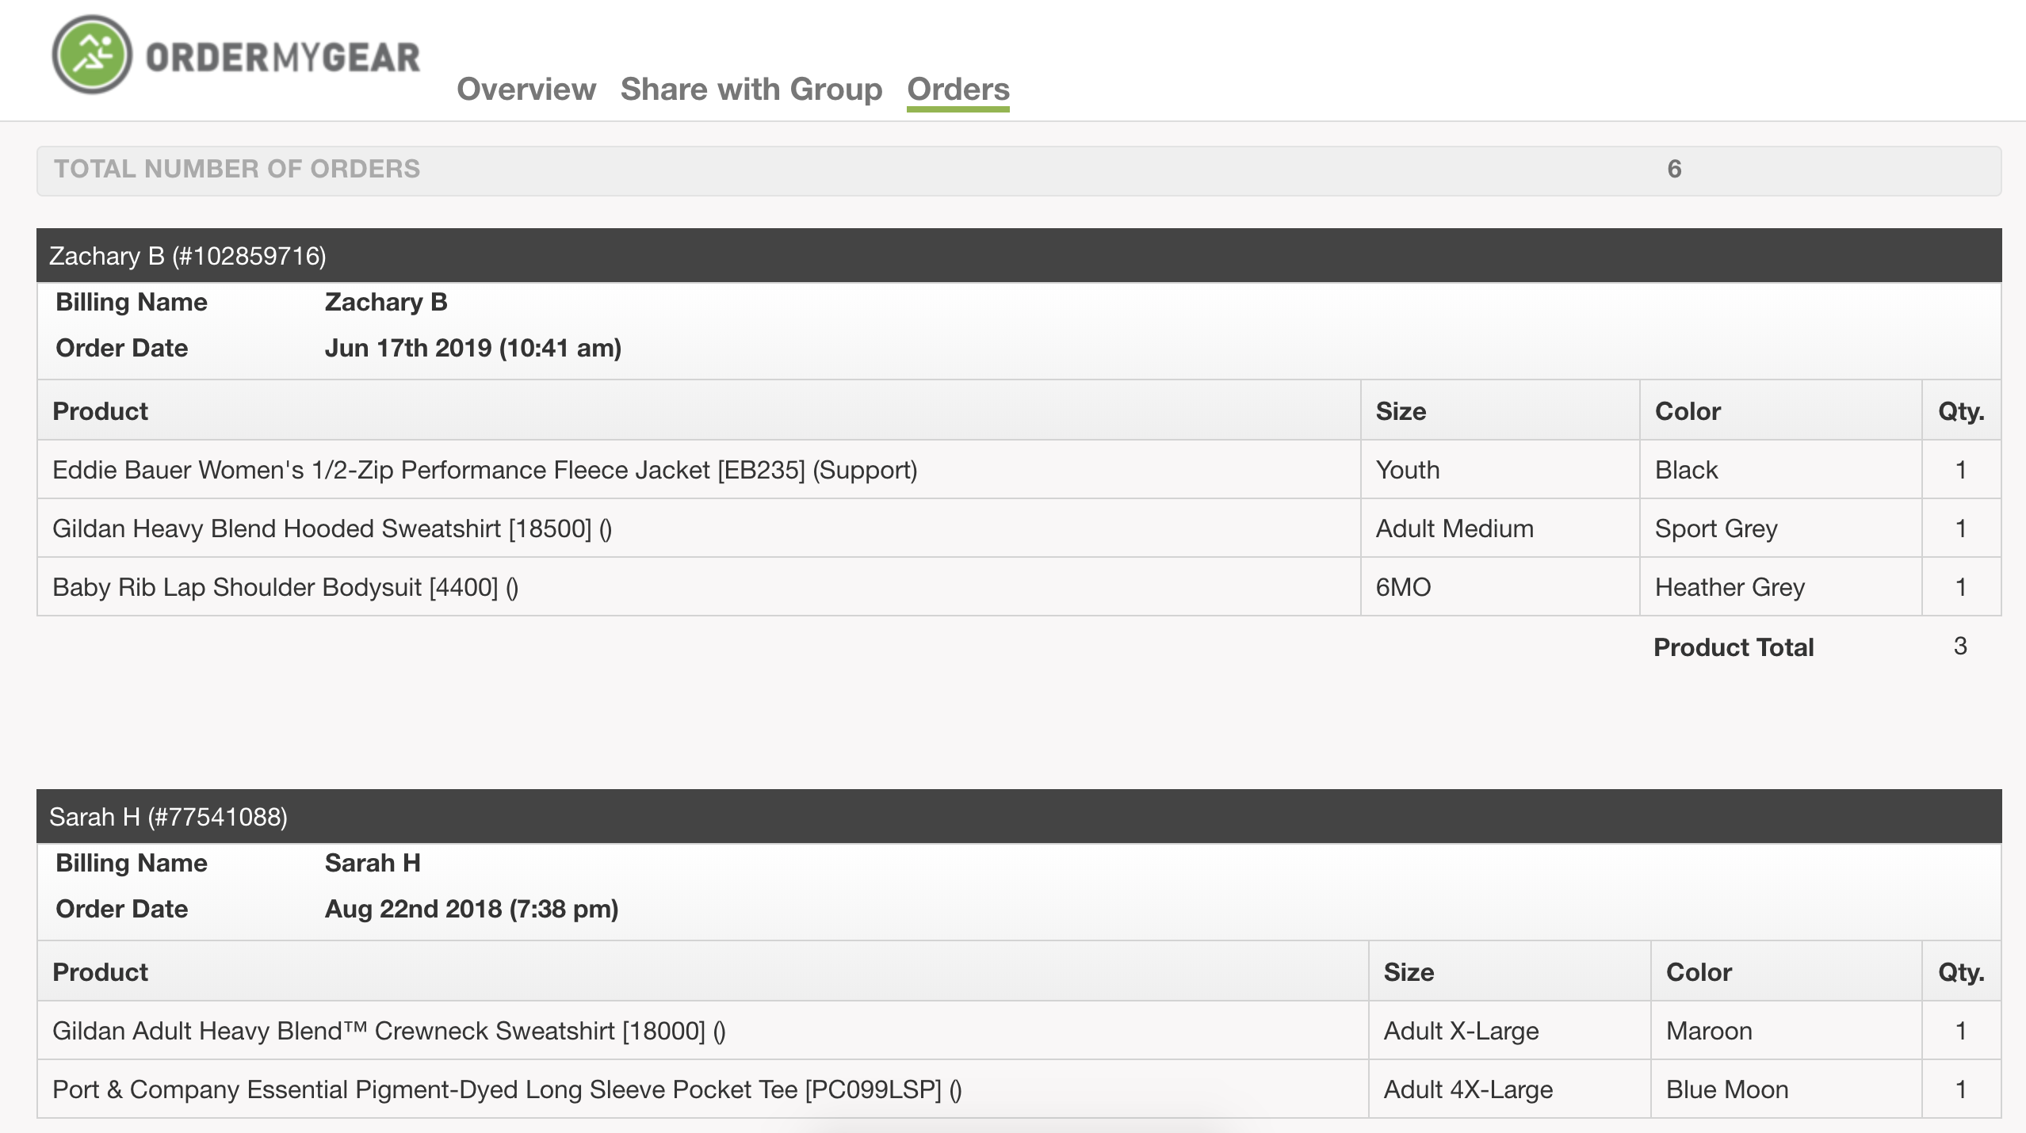
Task: Click the ORDERMYGEAR wordmark
Action: pos(283,58)
